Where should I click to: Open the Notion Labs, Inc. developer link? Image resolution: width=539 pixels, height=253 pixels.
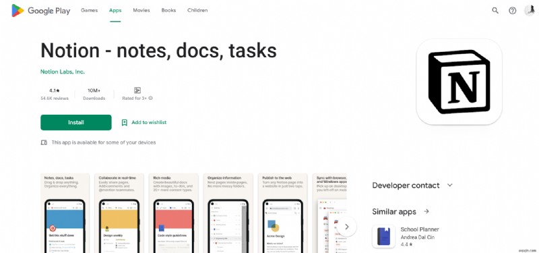pyautogui.click(x=63, y=72)
